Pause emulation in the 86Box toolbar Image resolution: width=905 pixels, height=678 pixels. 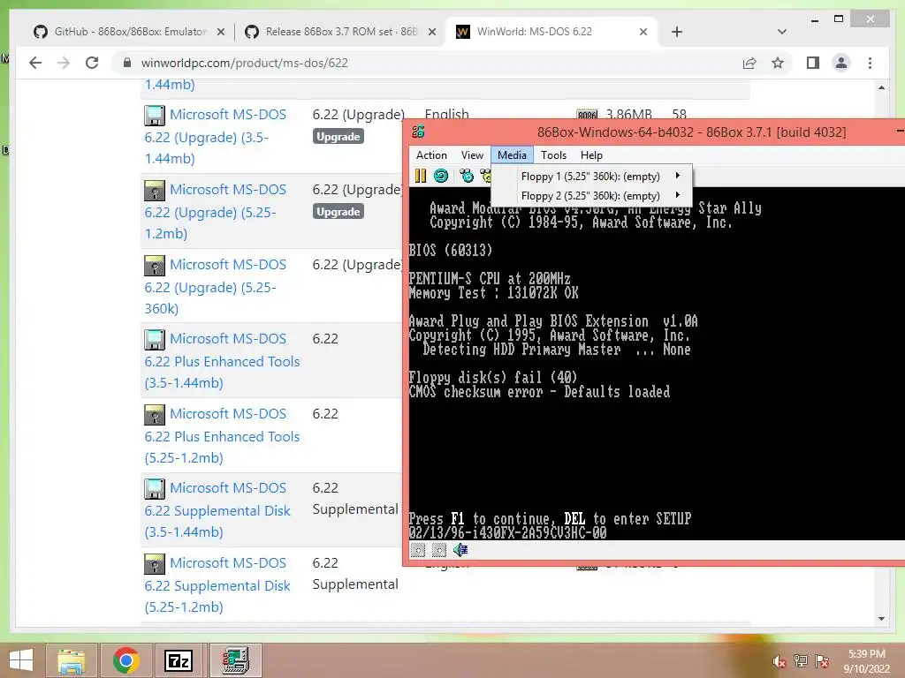420,176
